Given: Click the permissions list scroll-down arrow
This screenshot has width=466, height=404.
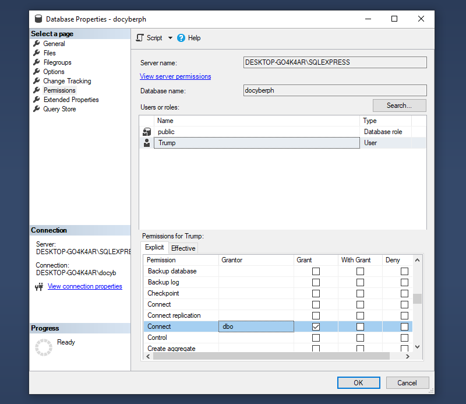Looking at the screenshot, I should pyautogui.click(x=417, y=347).
